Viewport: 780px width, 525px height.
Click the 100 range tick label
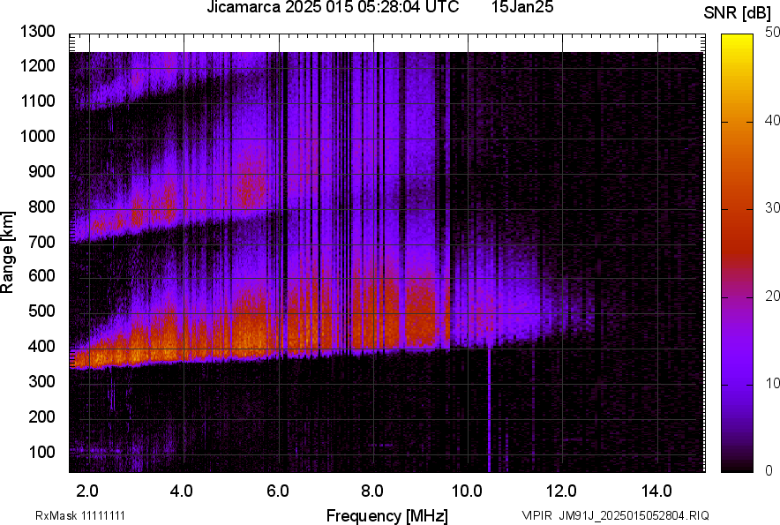coord(41,452)
